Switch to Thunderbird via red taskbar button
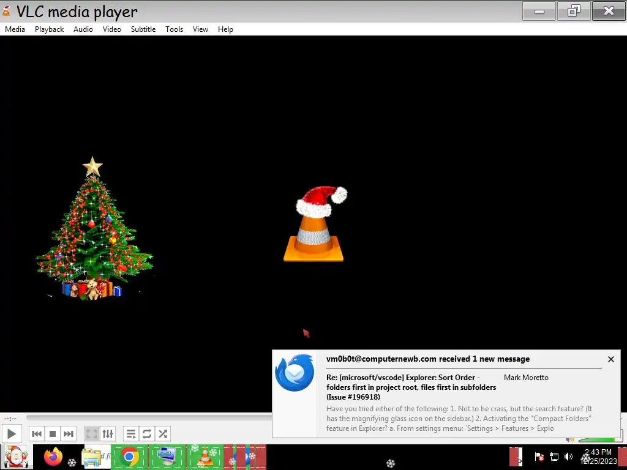The height and width of the screenshot is (470, 627). (245, 457)
